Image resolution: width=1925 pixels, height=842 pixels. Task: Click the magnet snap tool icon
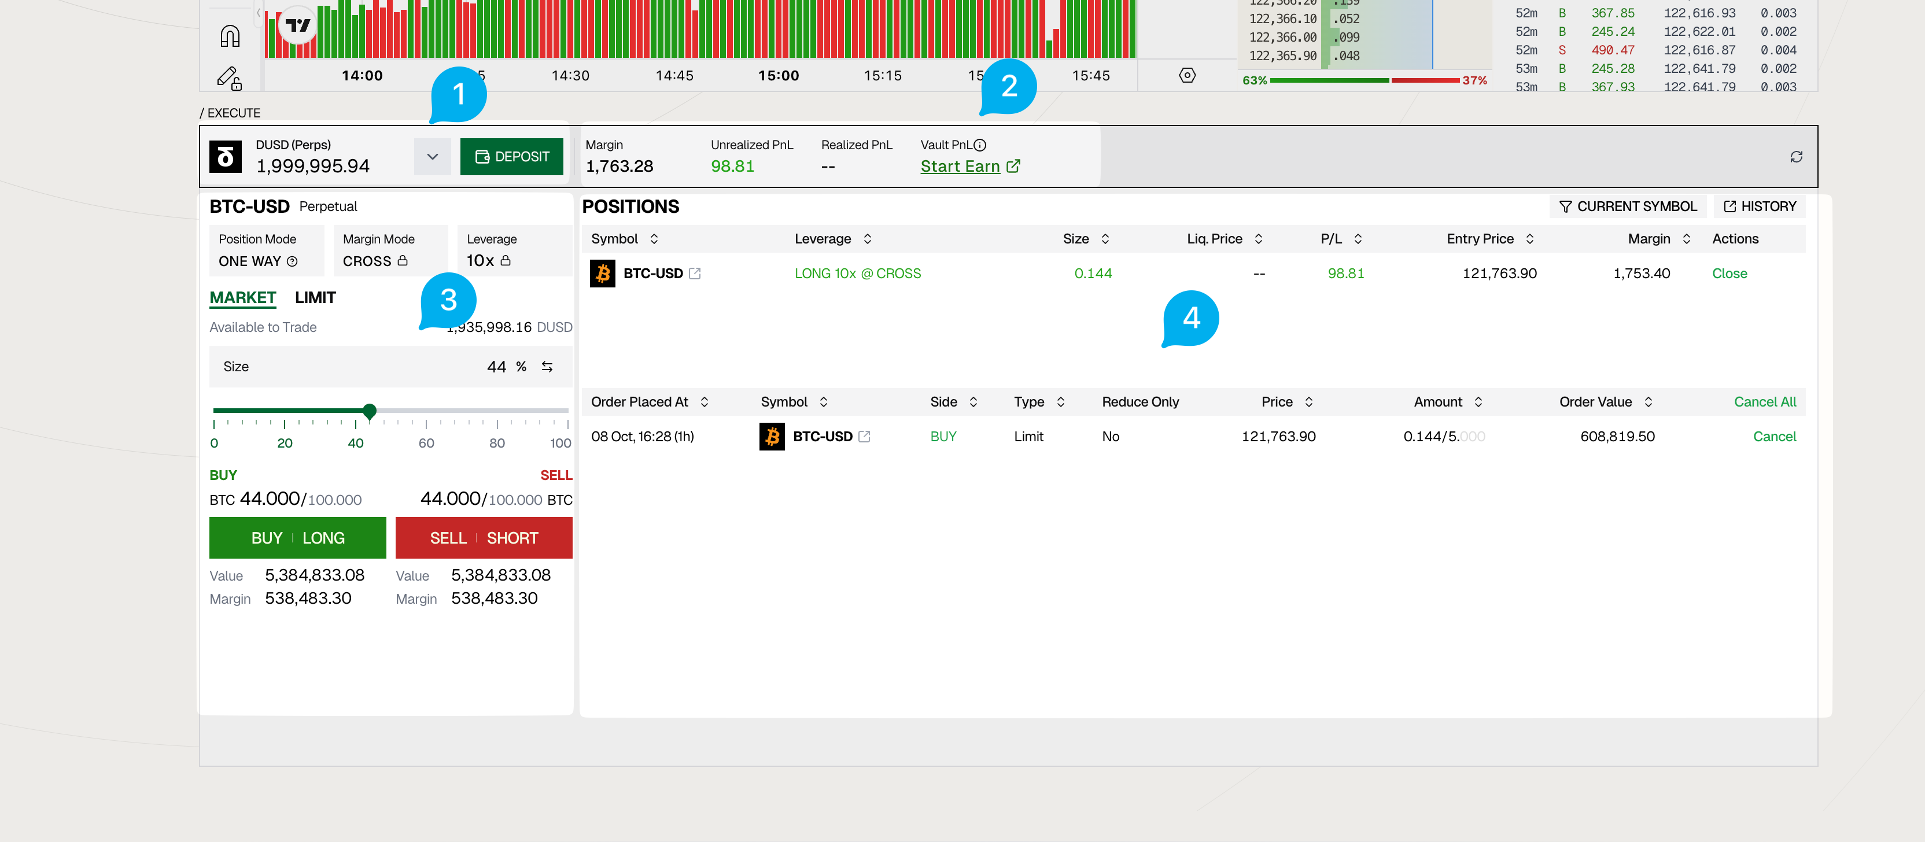tap(230, 35)
